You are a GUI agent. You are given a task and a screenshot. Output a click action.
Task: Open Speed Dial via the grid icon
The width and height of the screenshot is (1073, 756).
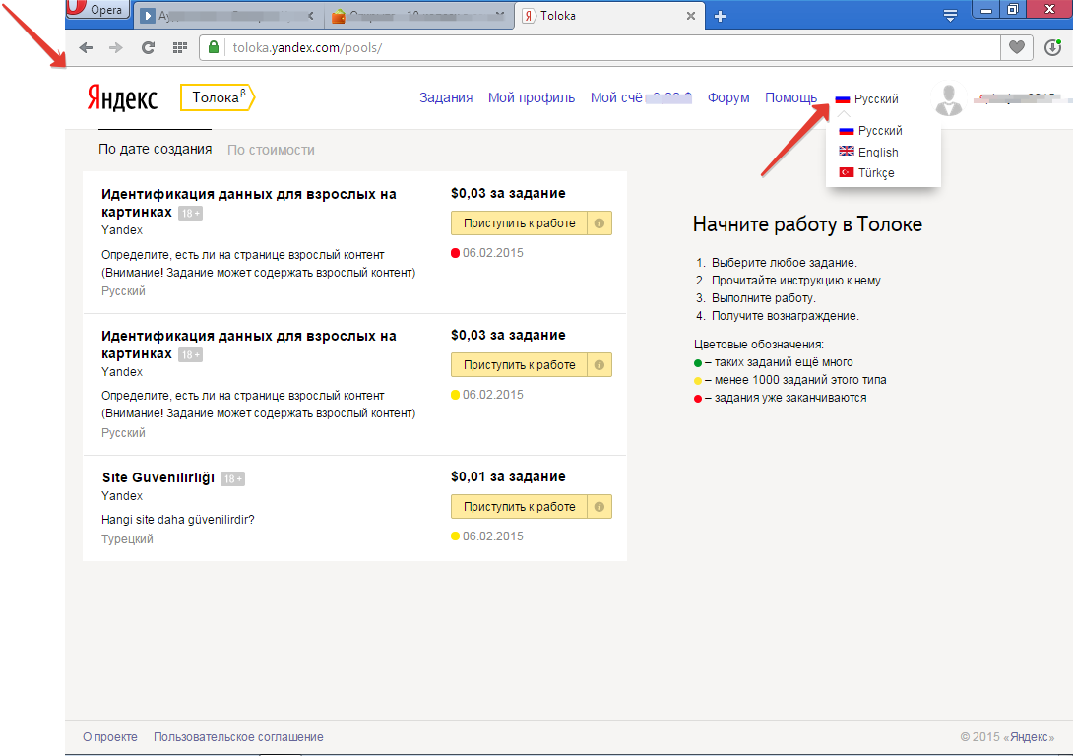179,46
